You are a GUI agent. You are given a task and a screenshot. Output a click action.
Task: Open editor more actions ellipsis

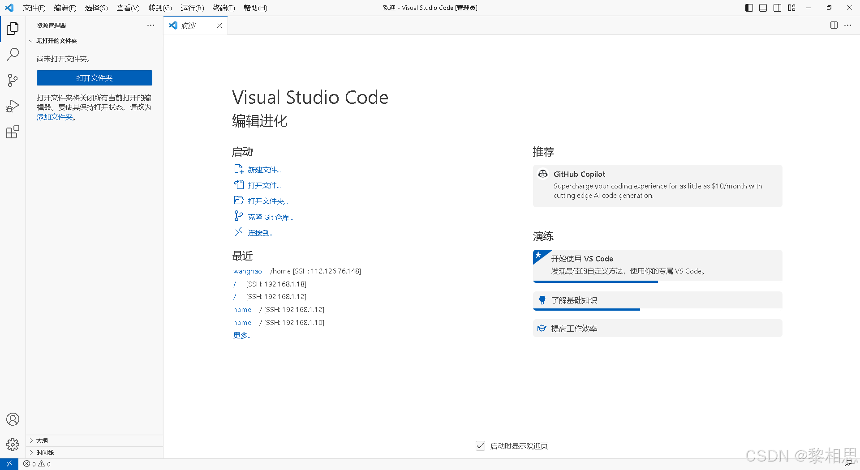click(x=848, y=26)
